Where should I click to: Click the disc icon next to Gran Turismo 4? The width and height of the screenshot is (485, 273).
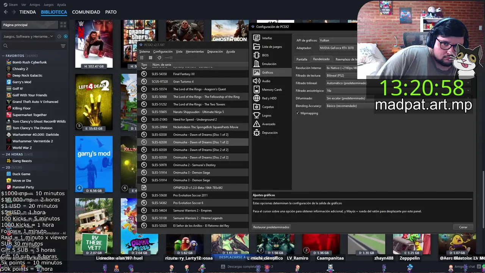click(x=144, y=82)
